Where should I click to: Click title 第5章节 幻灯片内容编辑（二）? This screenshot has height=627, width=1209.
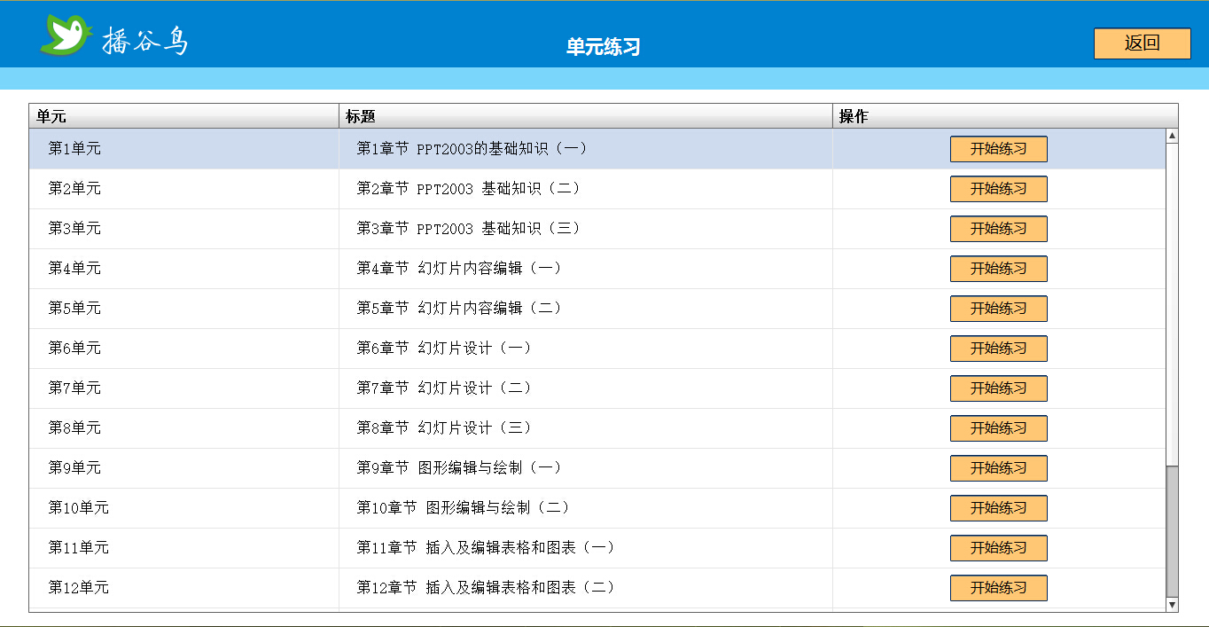point(460,309)
